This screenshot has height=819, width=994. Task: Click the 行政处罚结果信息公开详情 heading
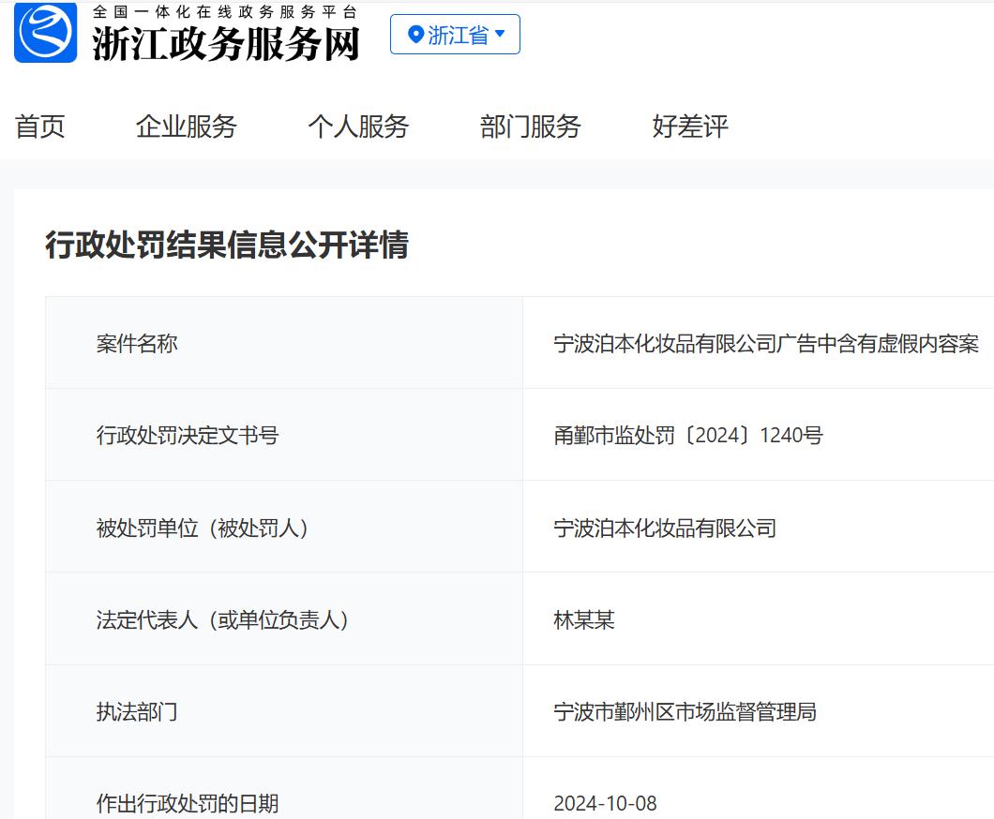[x=227, y=246]
